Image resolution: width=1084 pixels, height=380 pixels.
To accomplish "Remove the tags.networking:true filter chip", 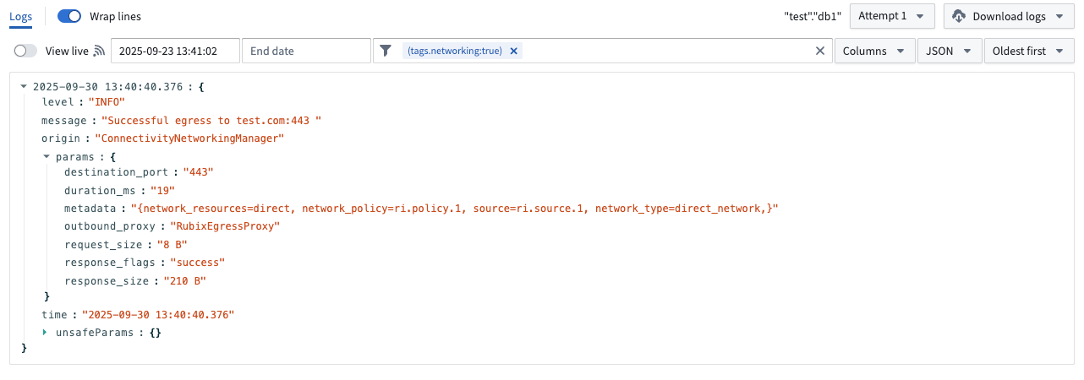I will pos(513,51).
